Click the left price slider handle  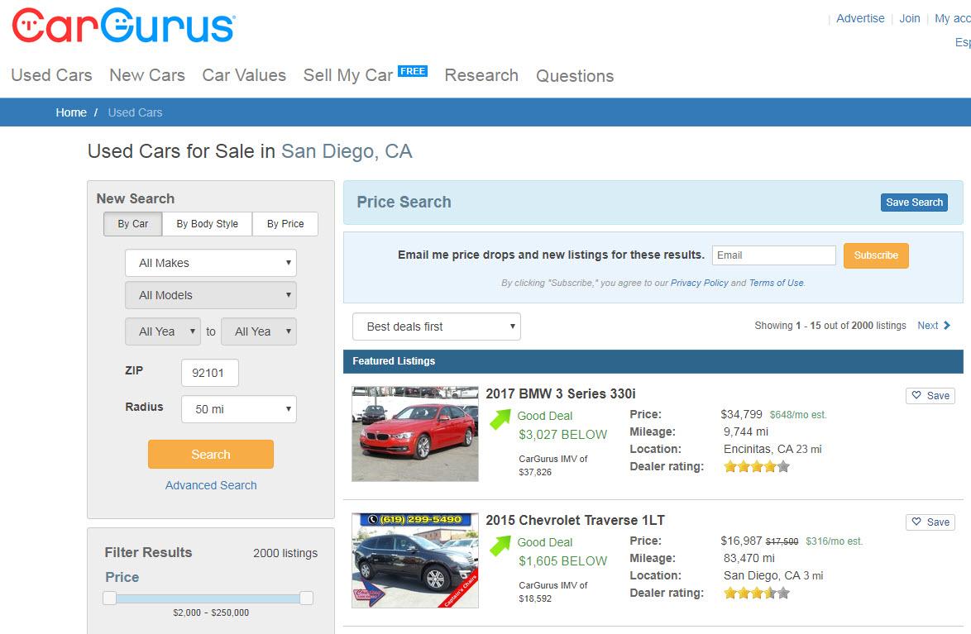coord(110,598)
